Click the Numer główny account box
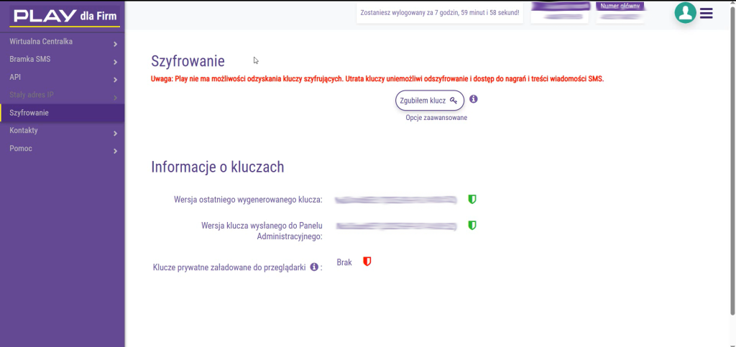Image resolution: width=736 pixels, height=347 pixels. tap(620, 12)
